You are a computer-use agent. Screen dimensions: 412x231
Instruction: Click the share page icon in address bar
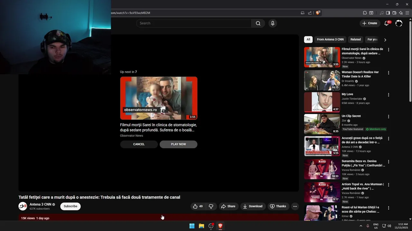(310, 13)
